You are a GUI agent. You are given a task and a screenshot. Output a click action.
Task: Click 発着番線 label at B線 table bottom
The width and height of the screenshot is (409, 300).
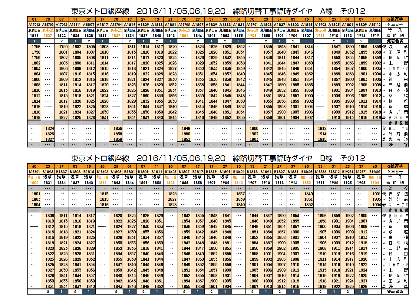(395, 292)
